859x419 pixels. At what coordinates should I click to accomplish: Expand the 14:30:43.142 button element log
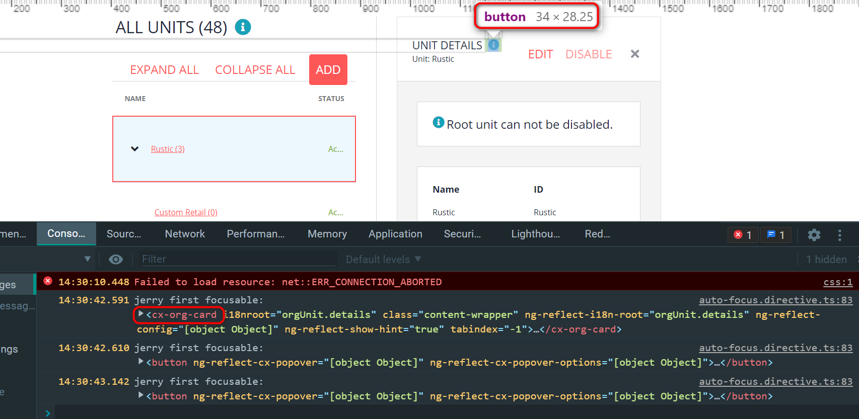(141, 395)
